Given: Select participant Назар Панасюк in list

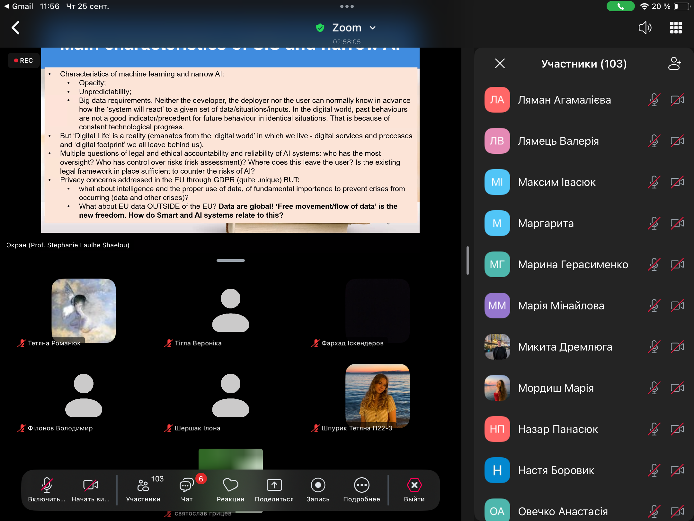Looking at the screenshot, I should (558, 429).
